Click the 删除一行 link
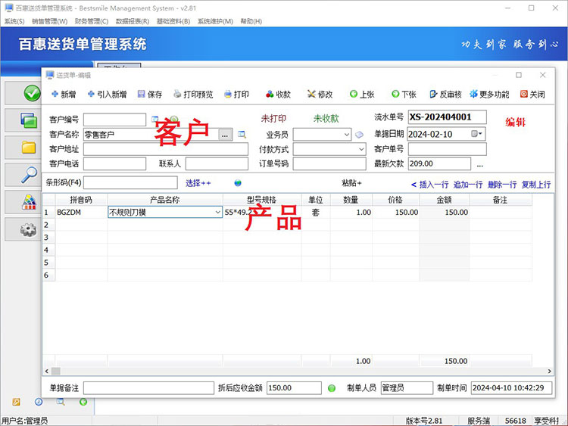The image size is (568, 426). tap(502, 185)
